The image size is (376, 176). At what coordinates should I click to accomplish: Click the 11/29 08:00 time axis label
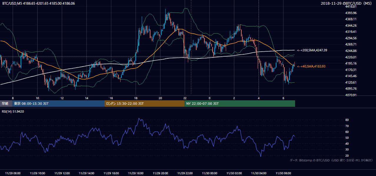tap(13, 173)
